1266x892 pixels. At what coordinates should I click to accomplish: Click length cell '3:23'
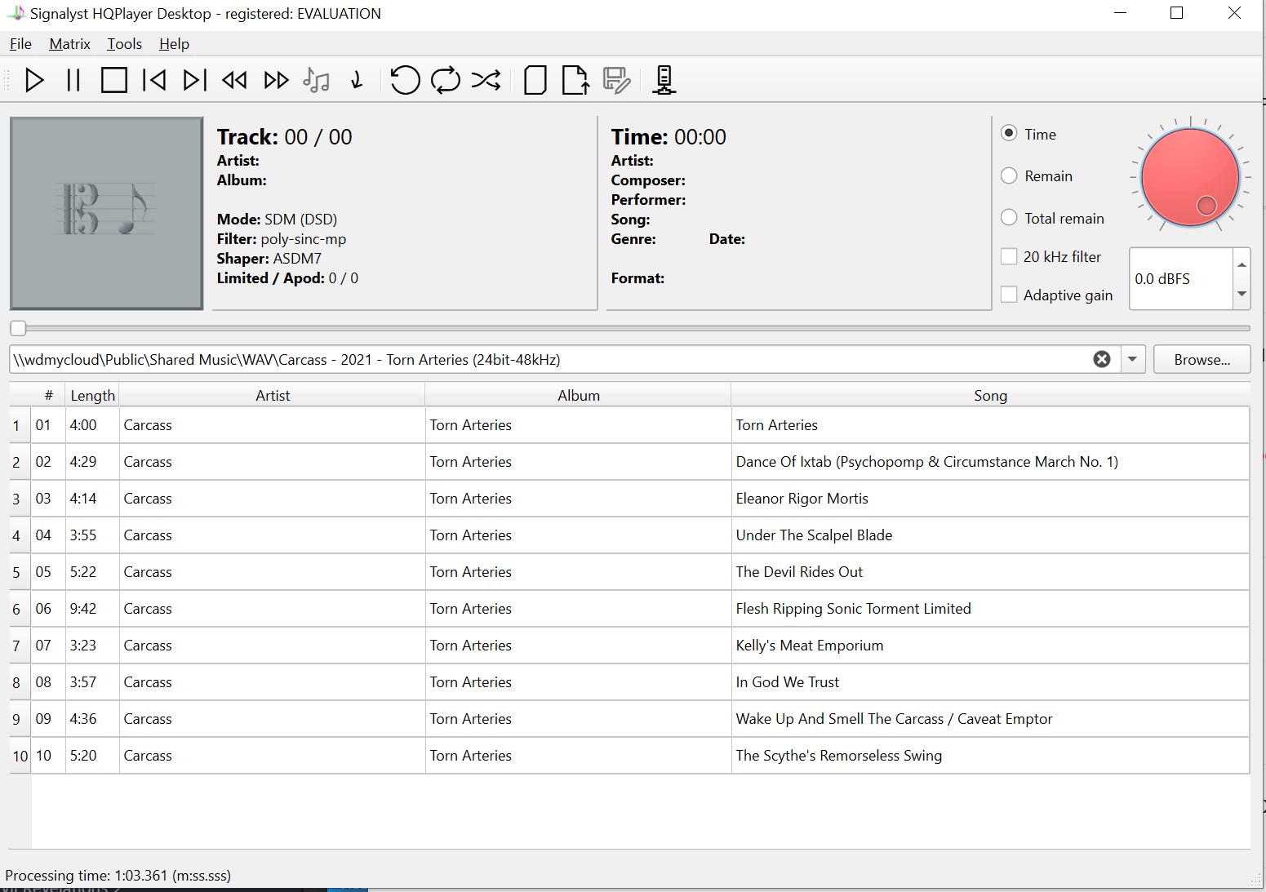(92, 646)
